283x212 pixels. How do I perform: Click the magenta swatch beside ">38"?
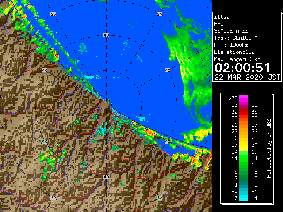click(243, 98)
